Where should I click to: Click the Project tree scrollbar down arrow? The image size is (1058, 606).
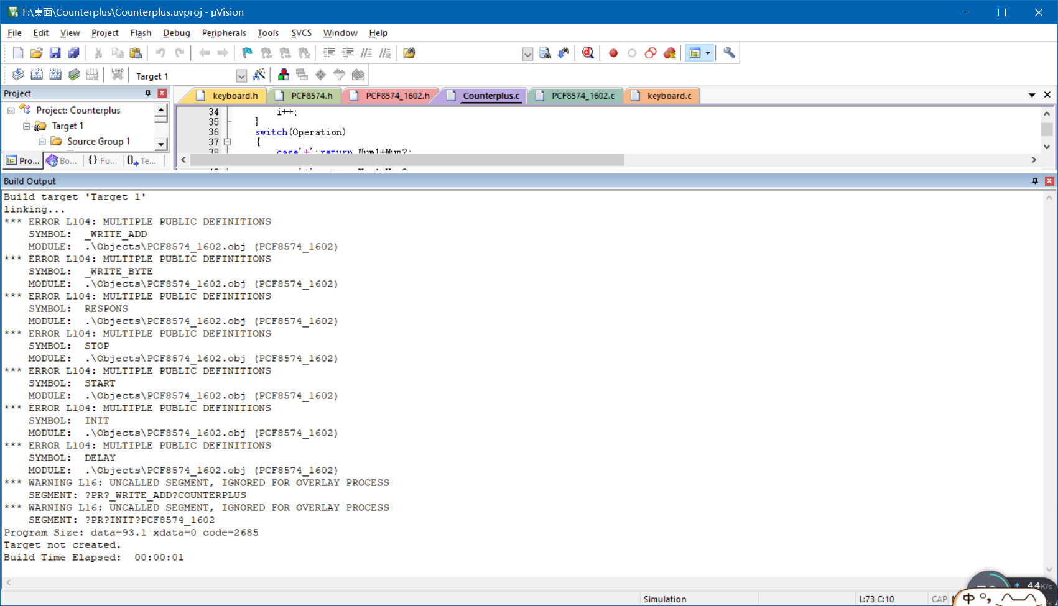(x=161, y=144)
